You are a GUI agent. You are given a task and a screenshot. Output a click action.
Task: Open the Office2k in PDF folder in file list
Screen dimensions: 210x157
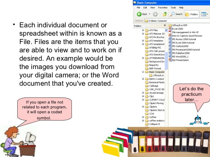click(x=178, y=25)
